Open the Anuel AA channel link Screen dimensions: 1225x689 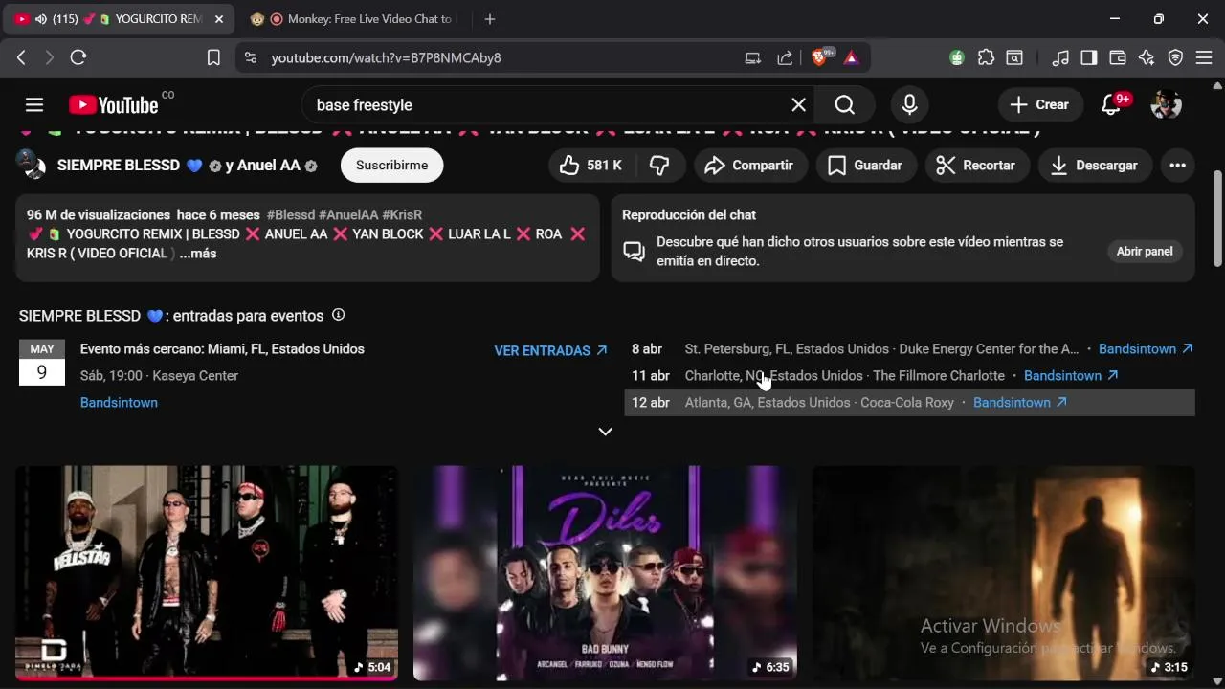tap(269, 166)
